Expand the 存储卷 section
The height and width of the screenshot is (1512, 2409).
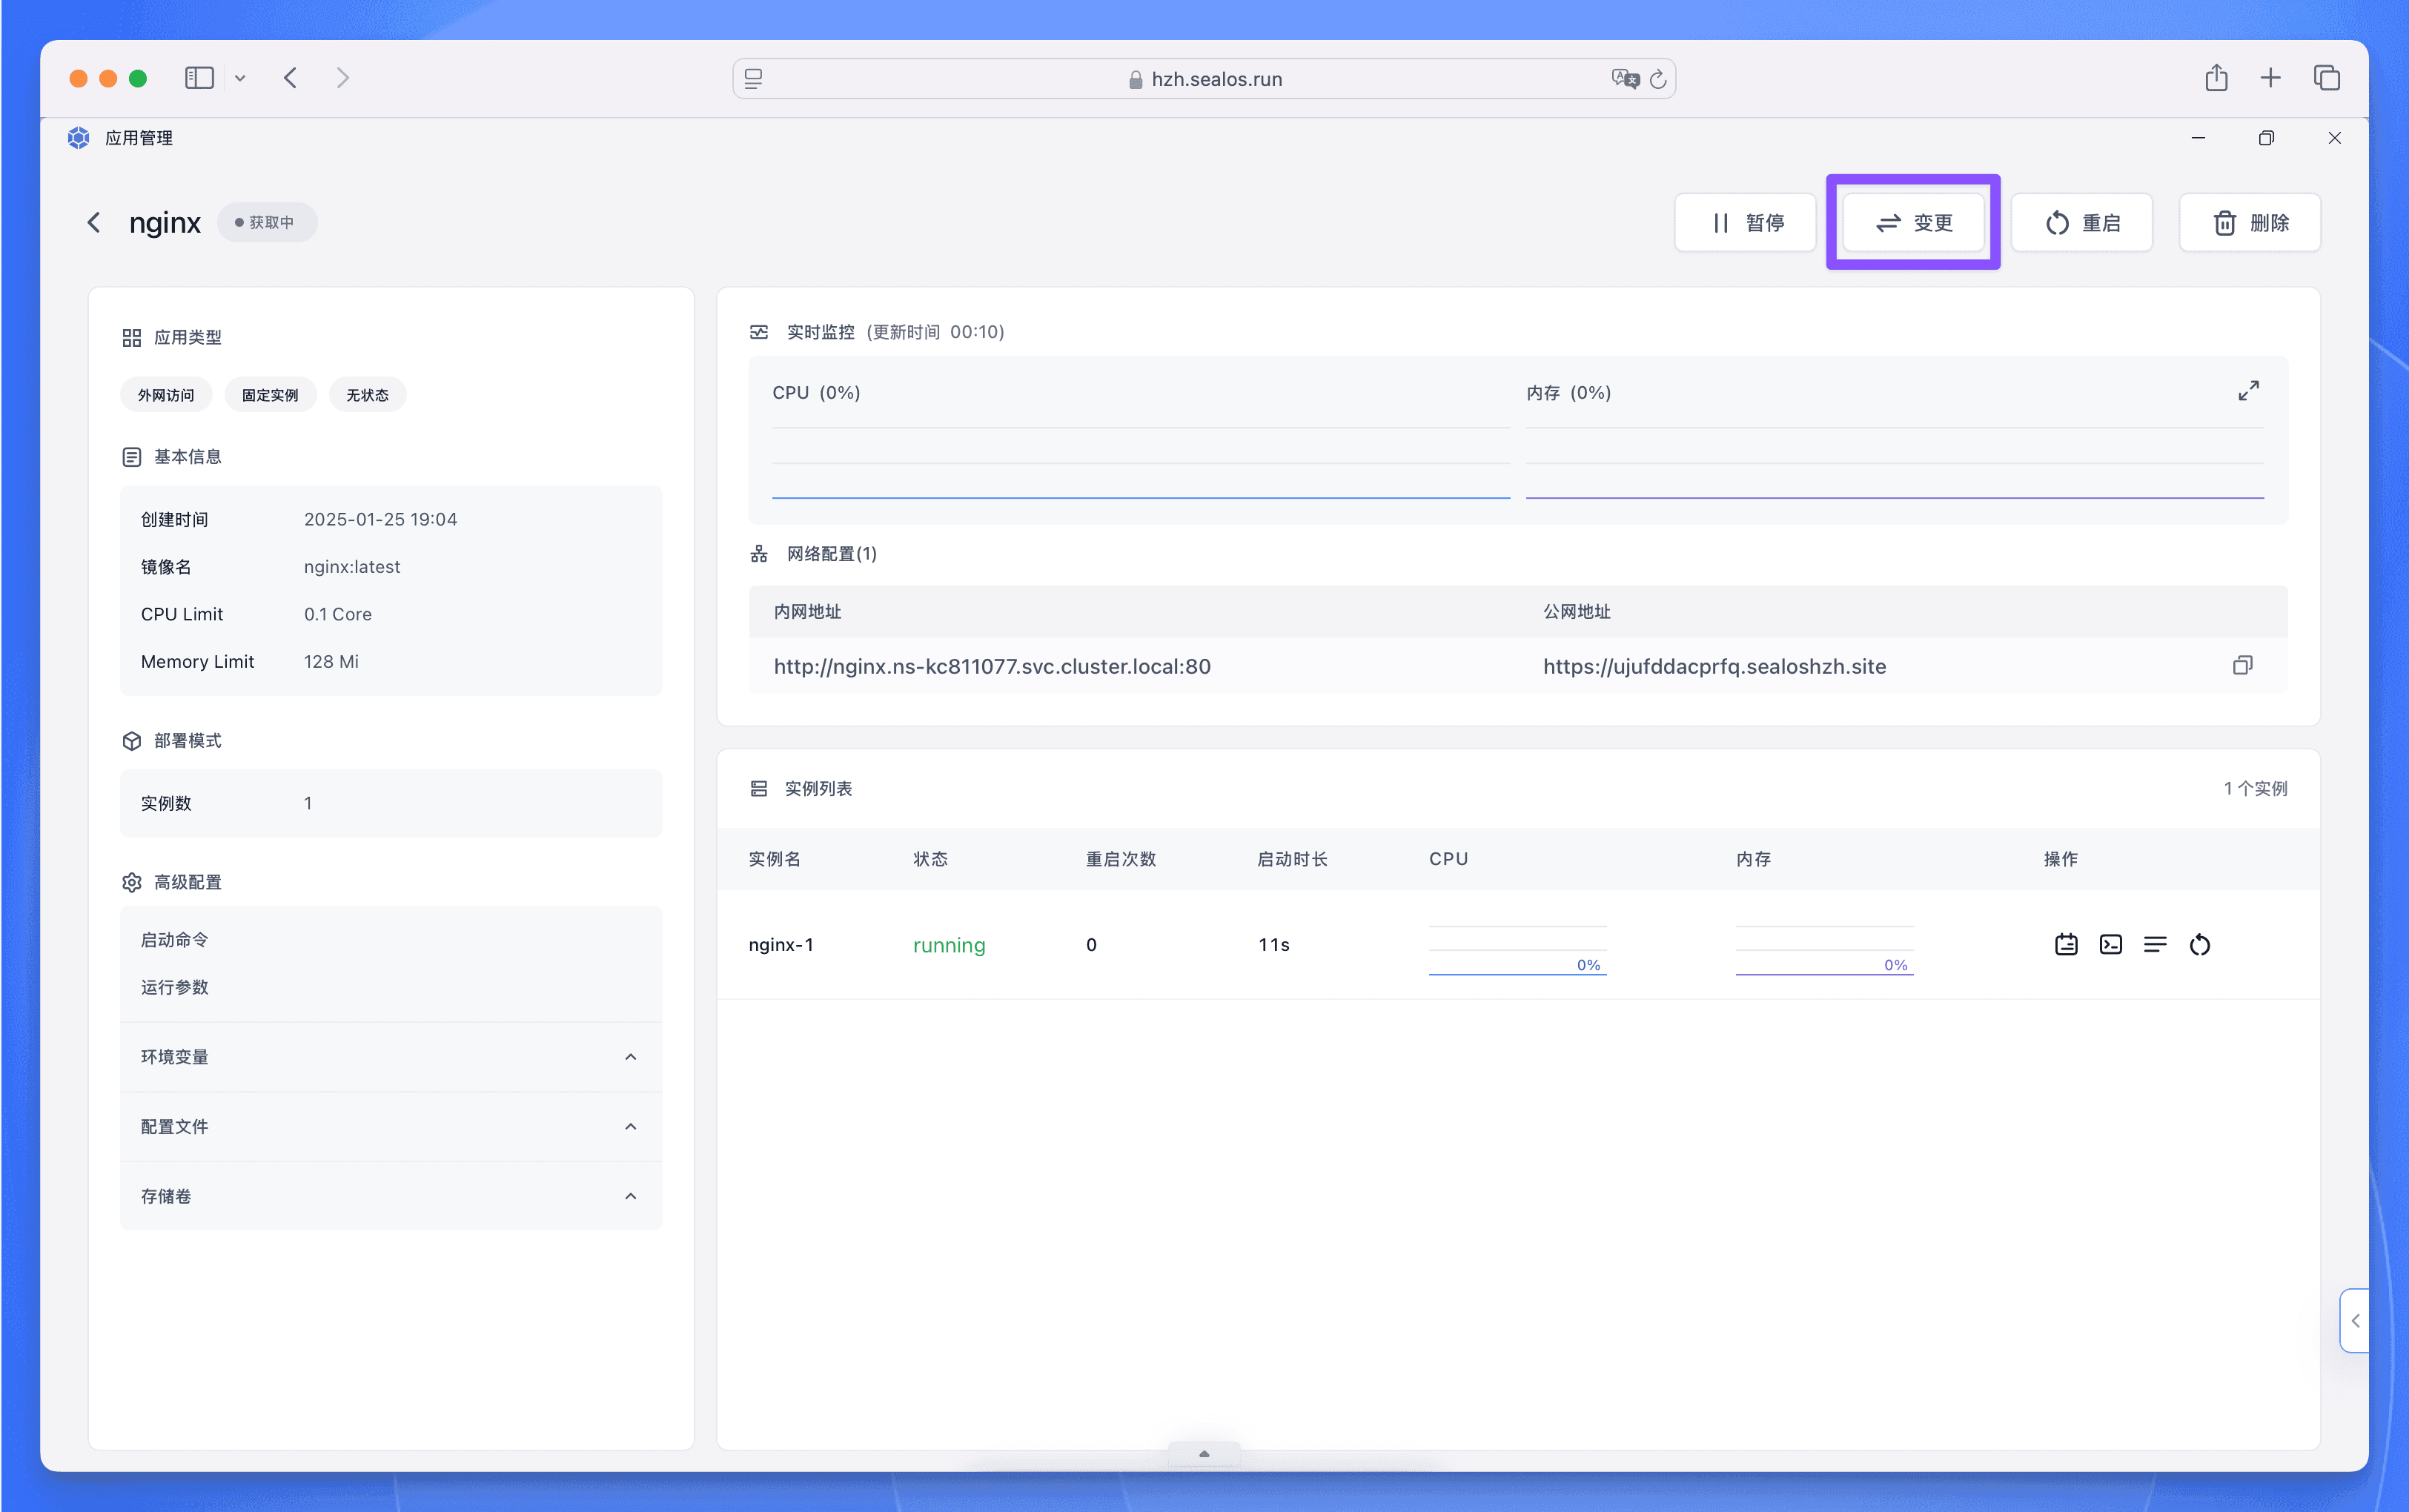click(391, 1196)
